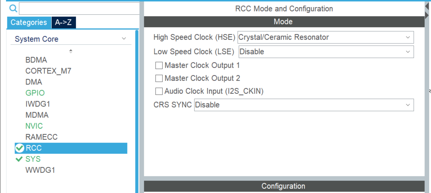Open Low Speed Clock (LSE) dropdown
Viewport: 431px width, 193px height.
326,52
